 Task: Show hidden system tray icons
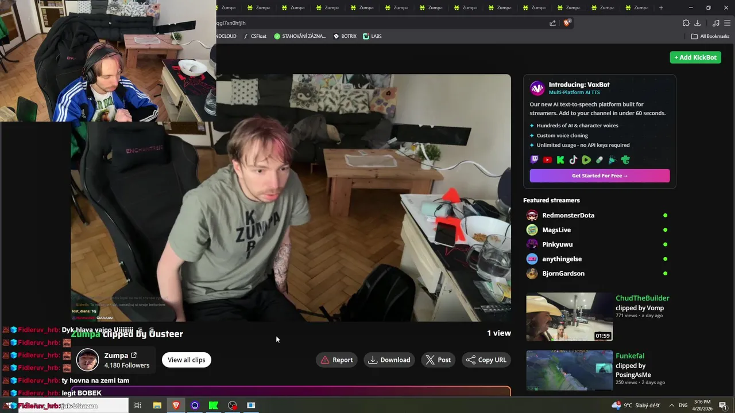(671, 406)
